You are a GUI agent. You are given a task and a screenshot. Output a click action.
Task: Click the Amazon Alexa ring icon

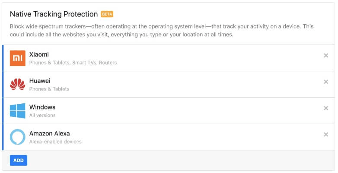pos(17,137)
